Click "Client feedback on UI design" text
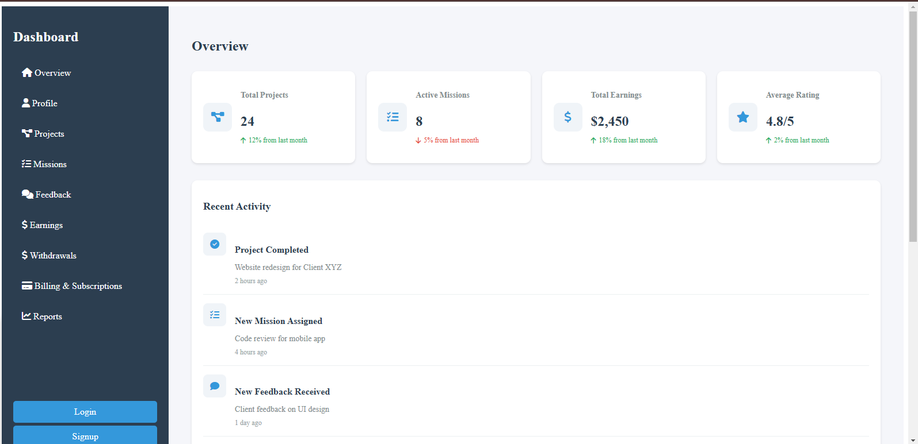 pyautogui.click(x=282, y=409)
